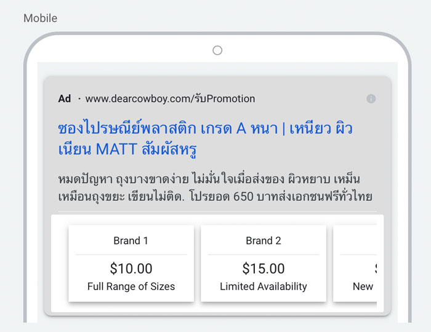The width and height of the screenshot is (431, 332).
Task: Click the Thai ad description text
Action: [x=215, y=188]
